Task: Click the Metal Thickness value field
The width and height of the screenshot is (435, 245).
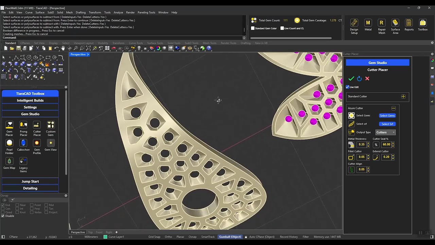Action: [361, 145]
